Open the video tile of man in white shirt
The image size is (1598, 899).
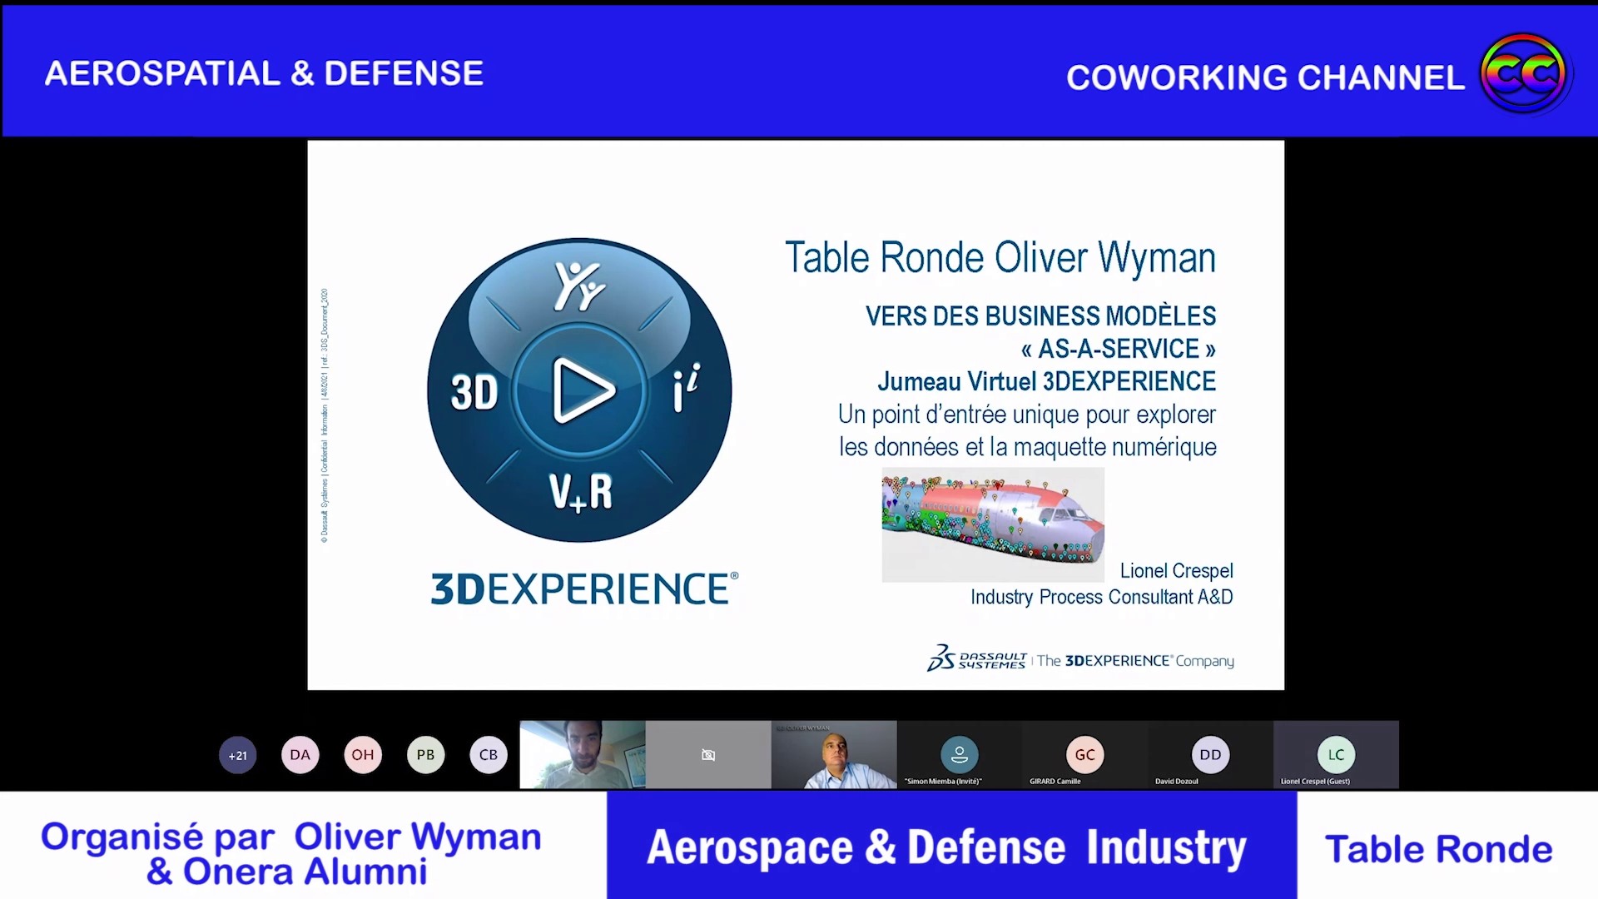834,755
